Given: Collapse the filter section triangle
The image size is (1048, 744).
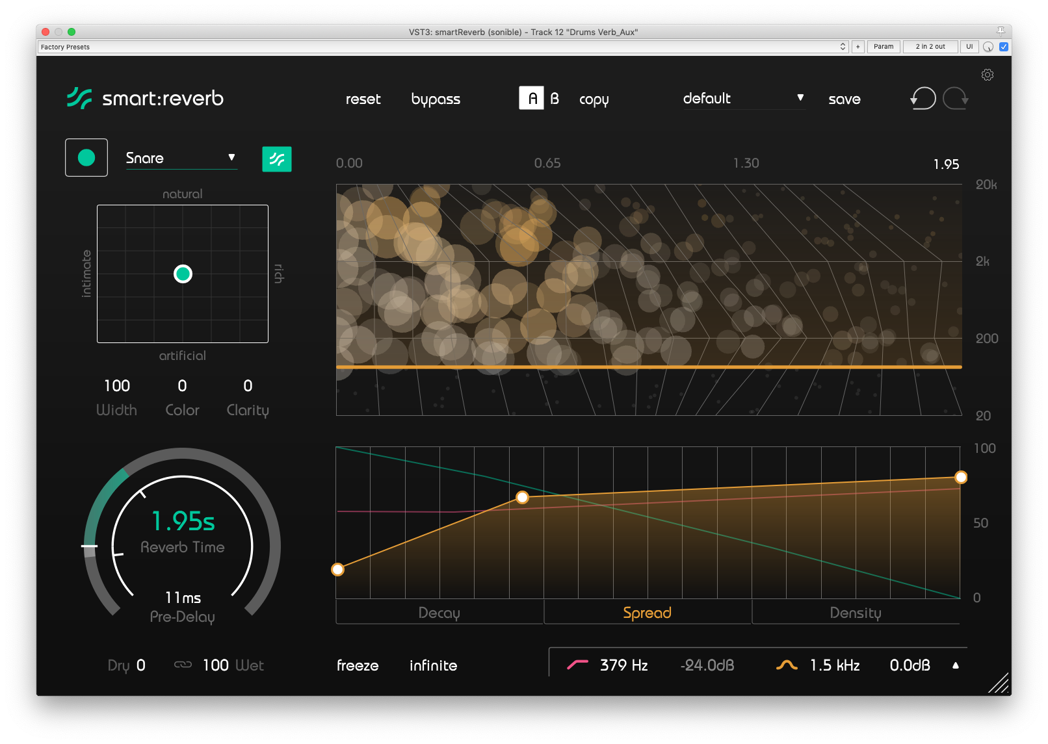Looking at the screenshot, I should click(x=956, y=665).
